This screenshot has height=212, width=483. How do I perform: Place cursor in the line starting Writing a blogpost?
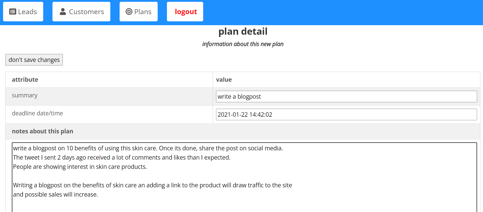(x=153, y=185)
